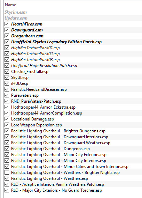
Task: Uncheck RLO Major City Exteriors.esp checkbox
Action: [x=7, y=155]
